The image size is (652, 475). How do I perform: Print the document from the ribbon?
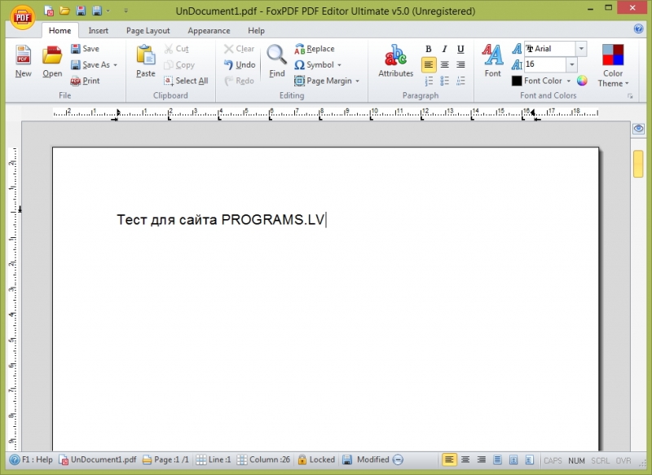(86, 81)
